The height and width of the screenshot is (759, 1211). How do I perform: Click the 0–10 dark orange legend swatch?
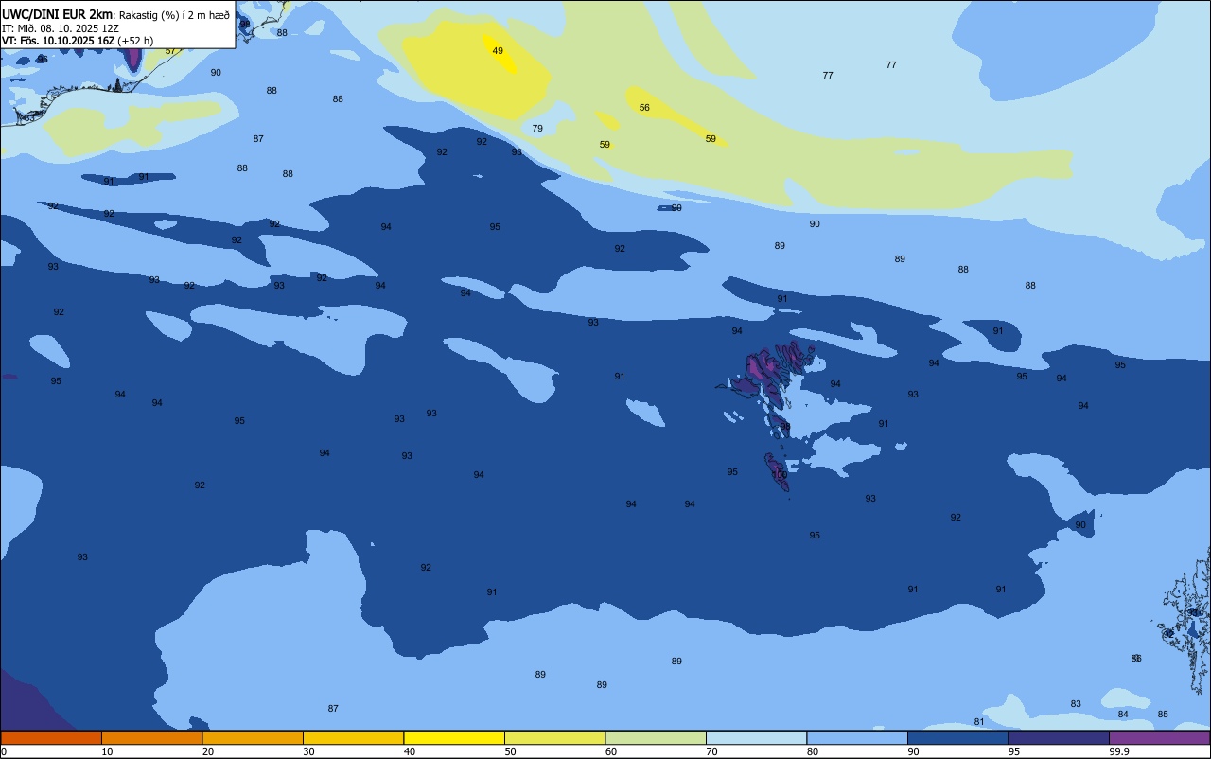tap(51, 737)
